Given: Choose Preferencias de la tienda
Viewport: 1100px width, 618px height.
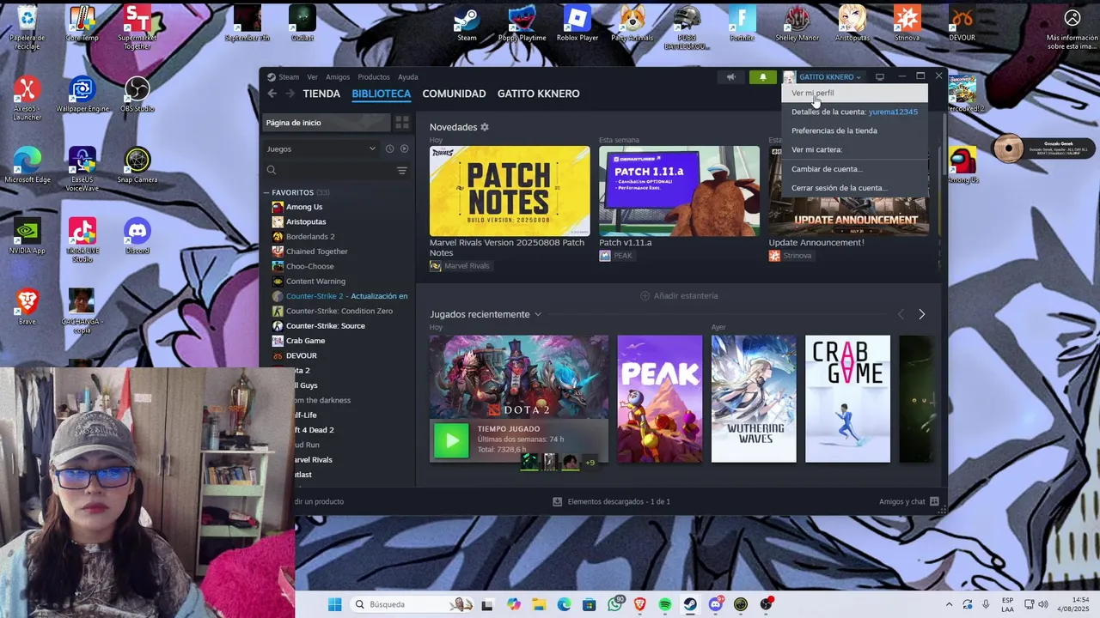Looking at the screenshot, I should click(854, 130).
